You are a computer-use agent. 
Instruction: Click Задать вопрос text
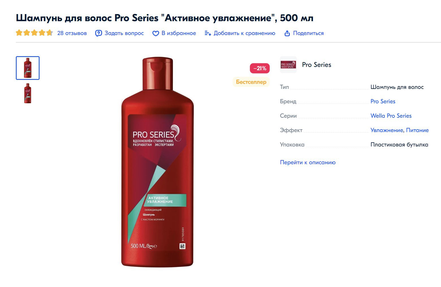(x=124, y=33)
